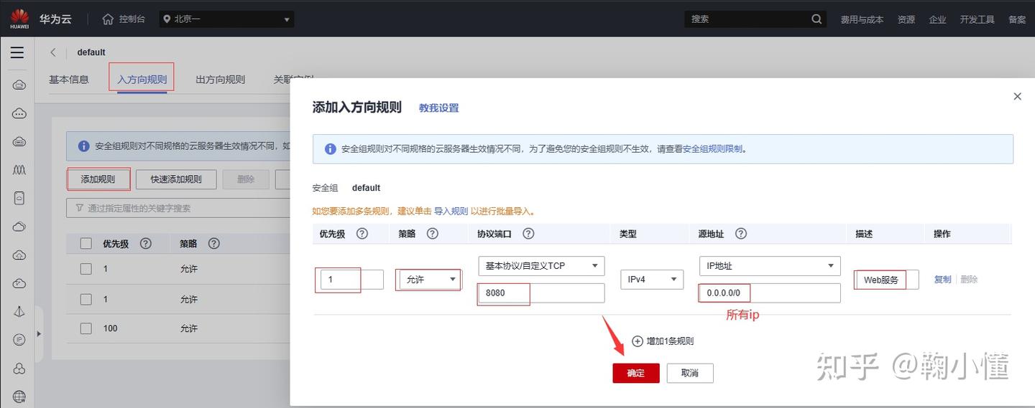Open the 基本协议/自定义TCP protocol dropdown

(541, 266)
